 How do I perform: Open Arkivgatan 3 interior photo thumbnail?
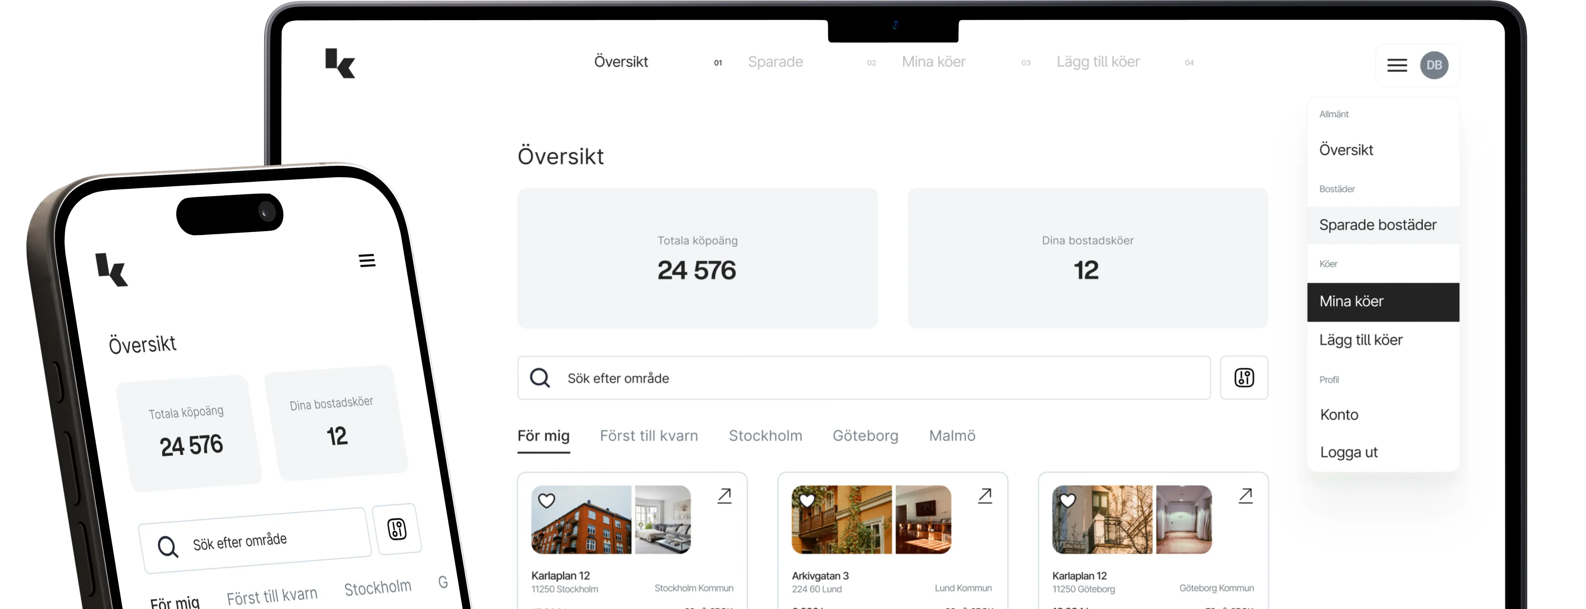click(x=923, y=519)
